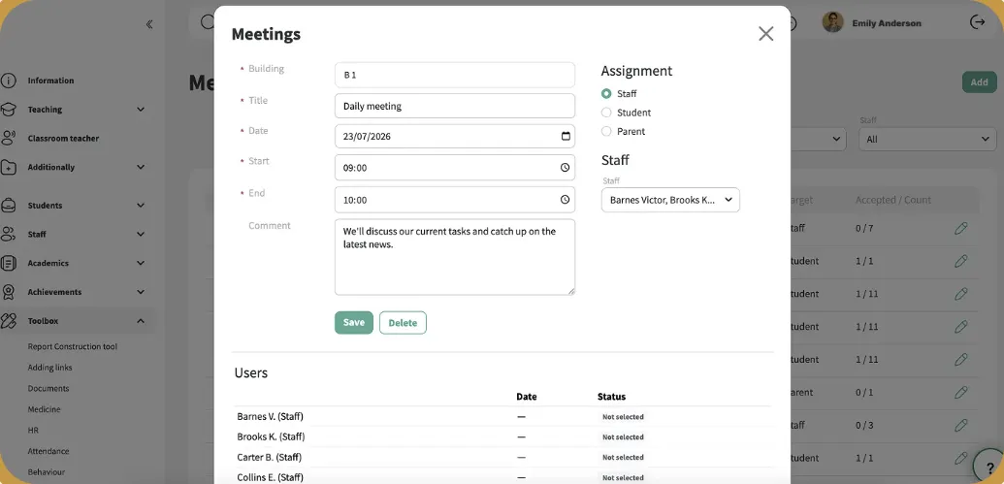Open the Staff filter dropdown showing All
1004x484 pixels.
[x=927, y=139]
